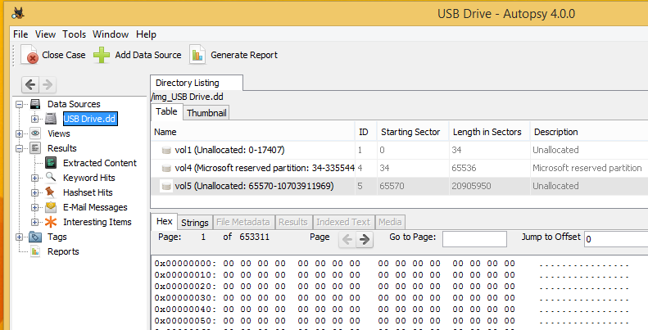
Task: Go to previous hex page arrow
Action: tap(347, 239)
